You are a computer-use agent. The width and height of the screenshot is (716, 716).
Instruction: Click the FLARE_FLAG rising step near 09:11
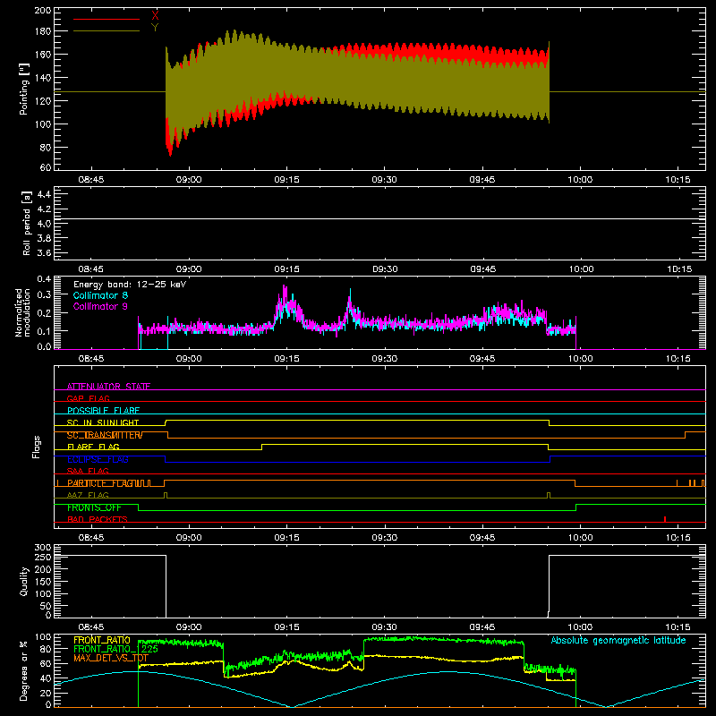coord(262,447)
